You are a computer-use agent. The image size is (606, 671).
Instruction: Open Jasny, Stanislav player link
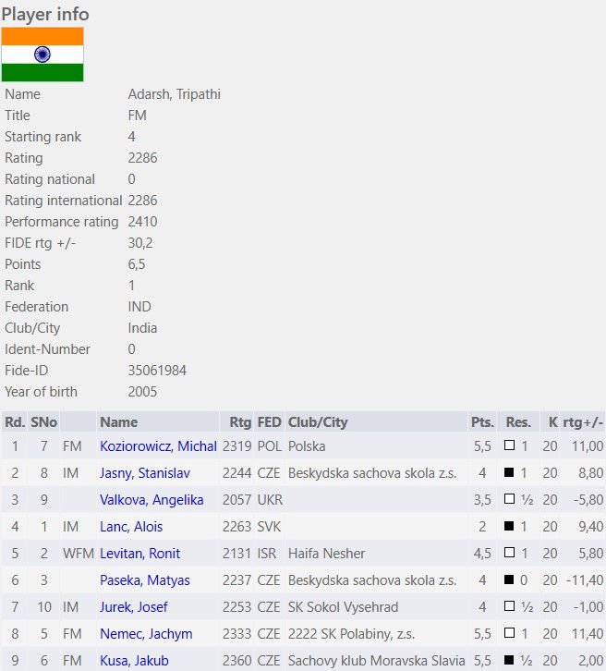pos(144,473)
